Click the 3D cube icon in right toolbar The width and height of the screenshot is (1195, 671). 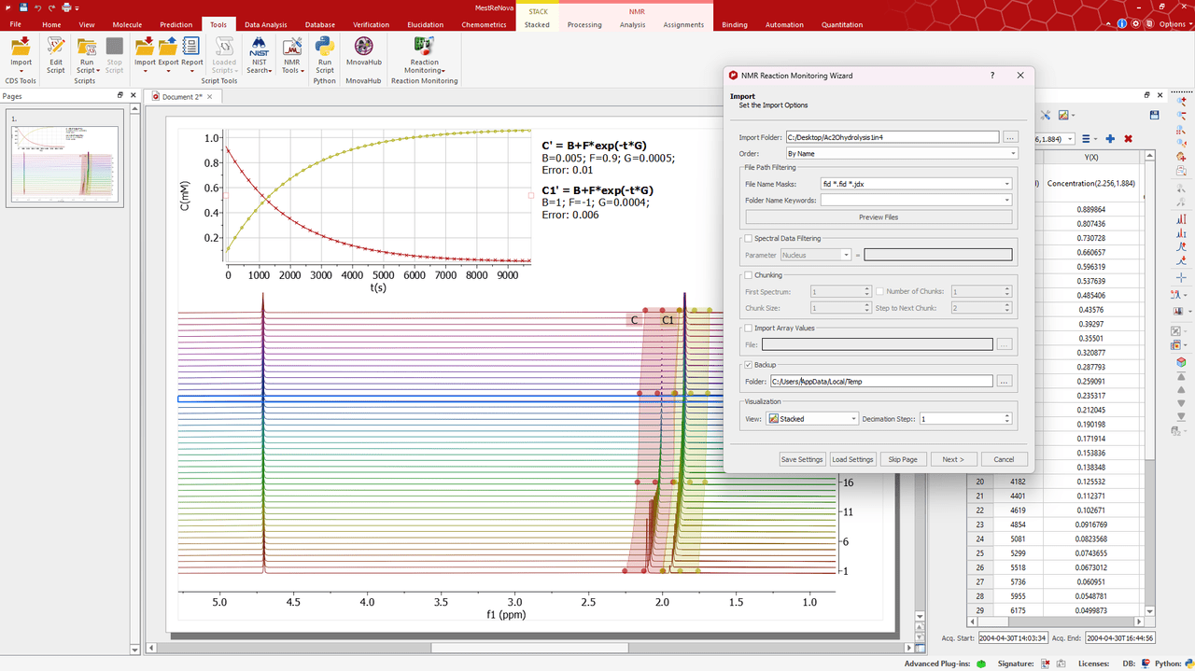pyautogui.click(x=1180, y=362)
